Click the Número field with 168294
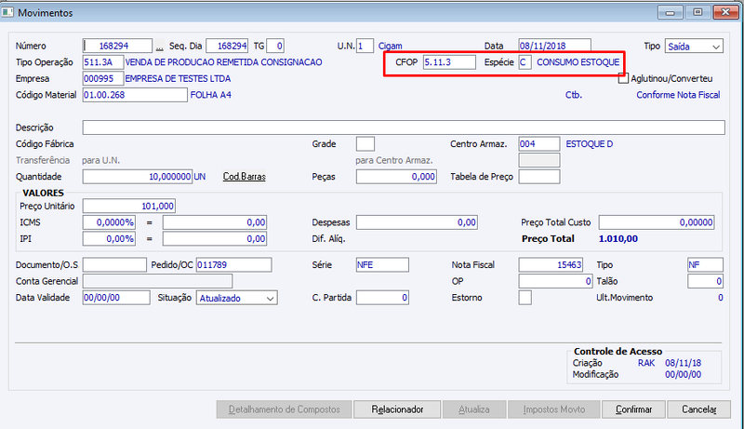This screenshot has height=429, width=744. pyautogui.click(x=117, y=46)
